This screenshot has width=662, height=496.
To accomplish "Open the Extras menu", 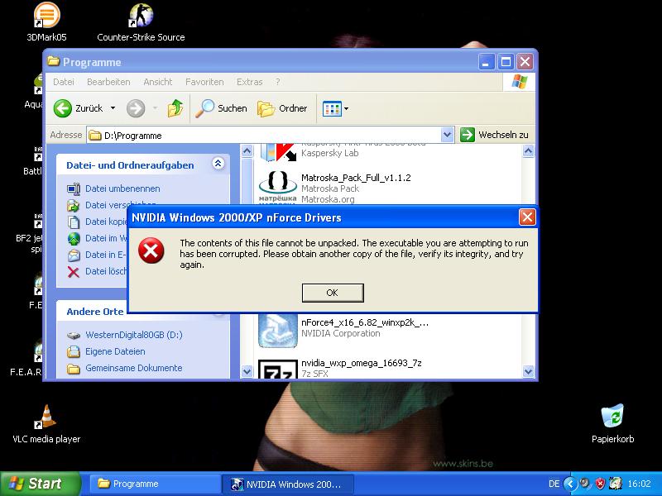I will click(250, 82).
